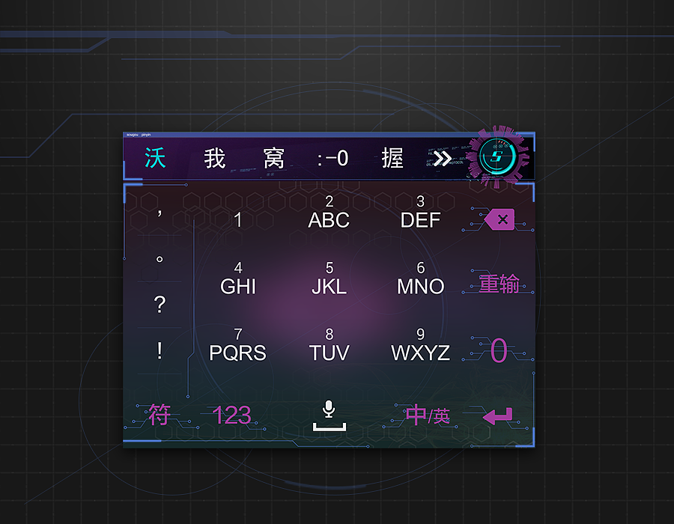
Task: Tap the 2 ABC key
Action: pos(329,213)
